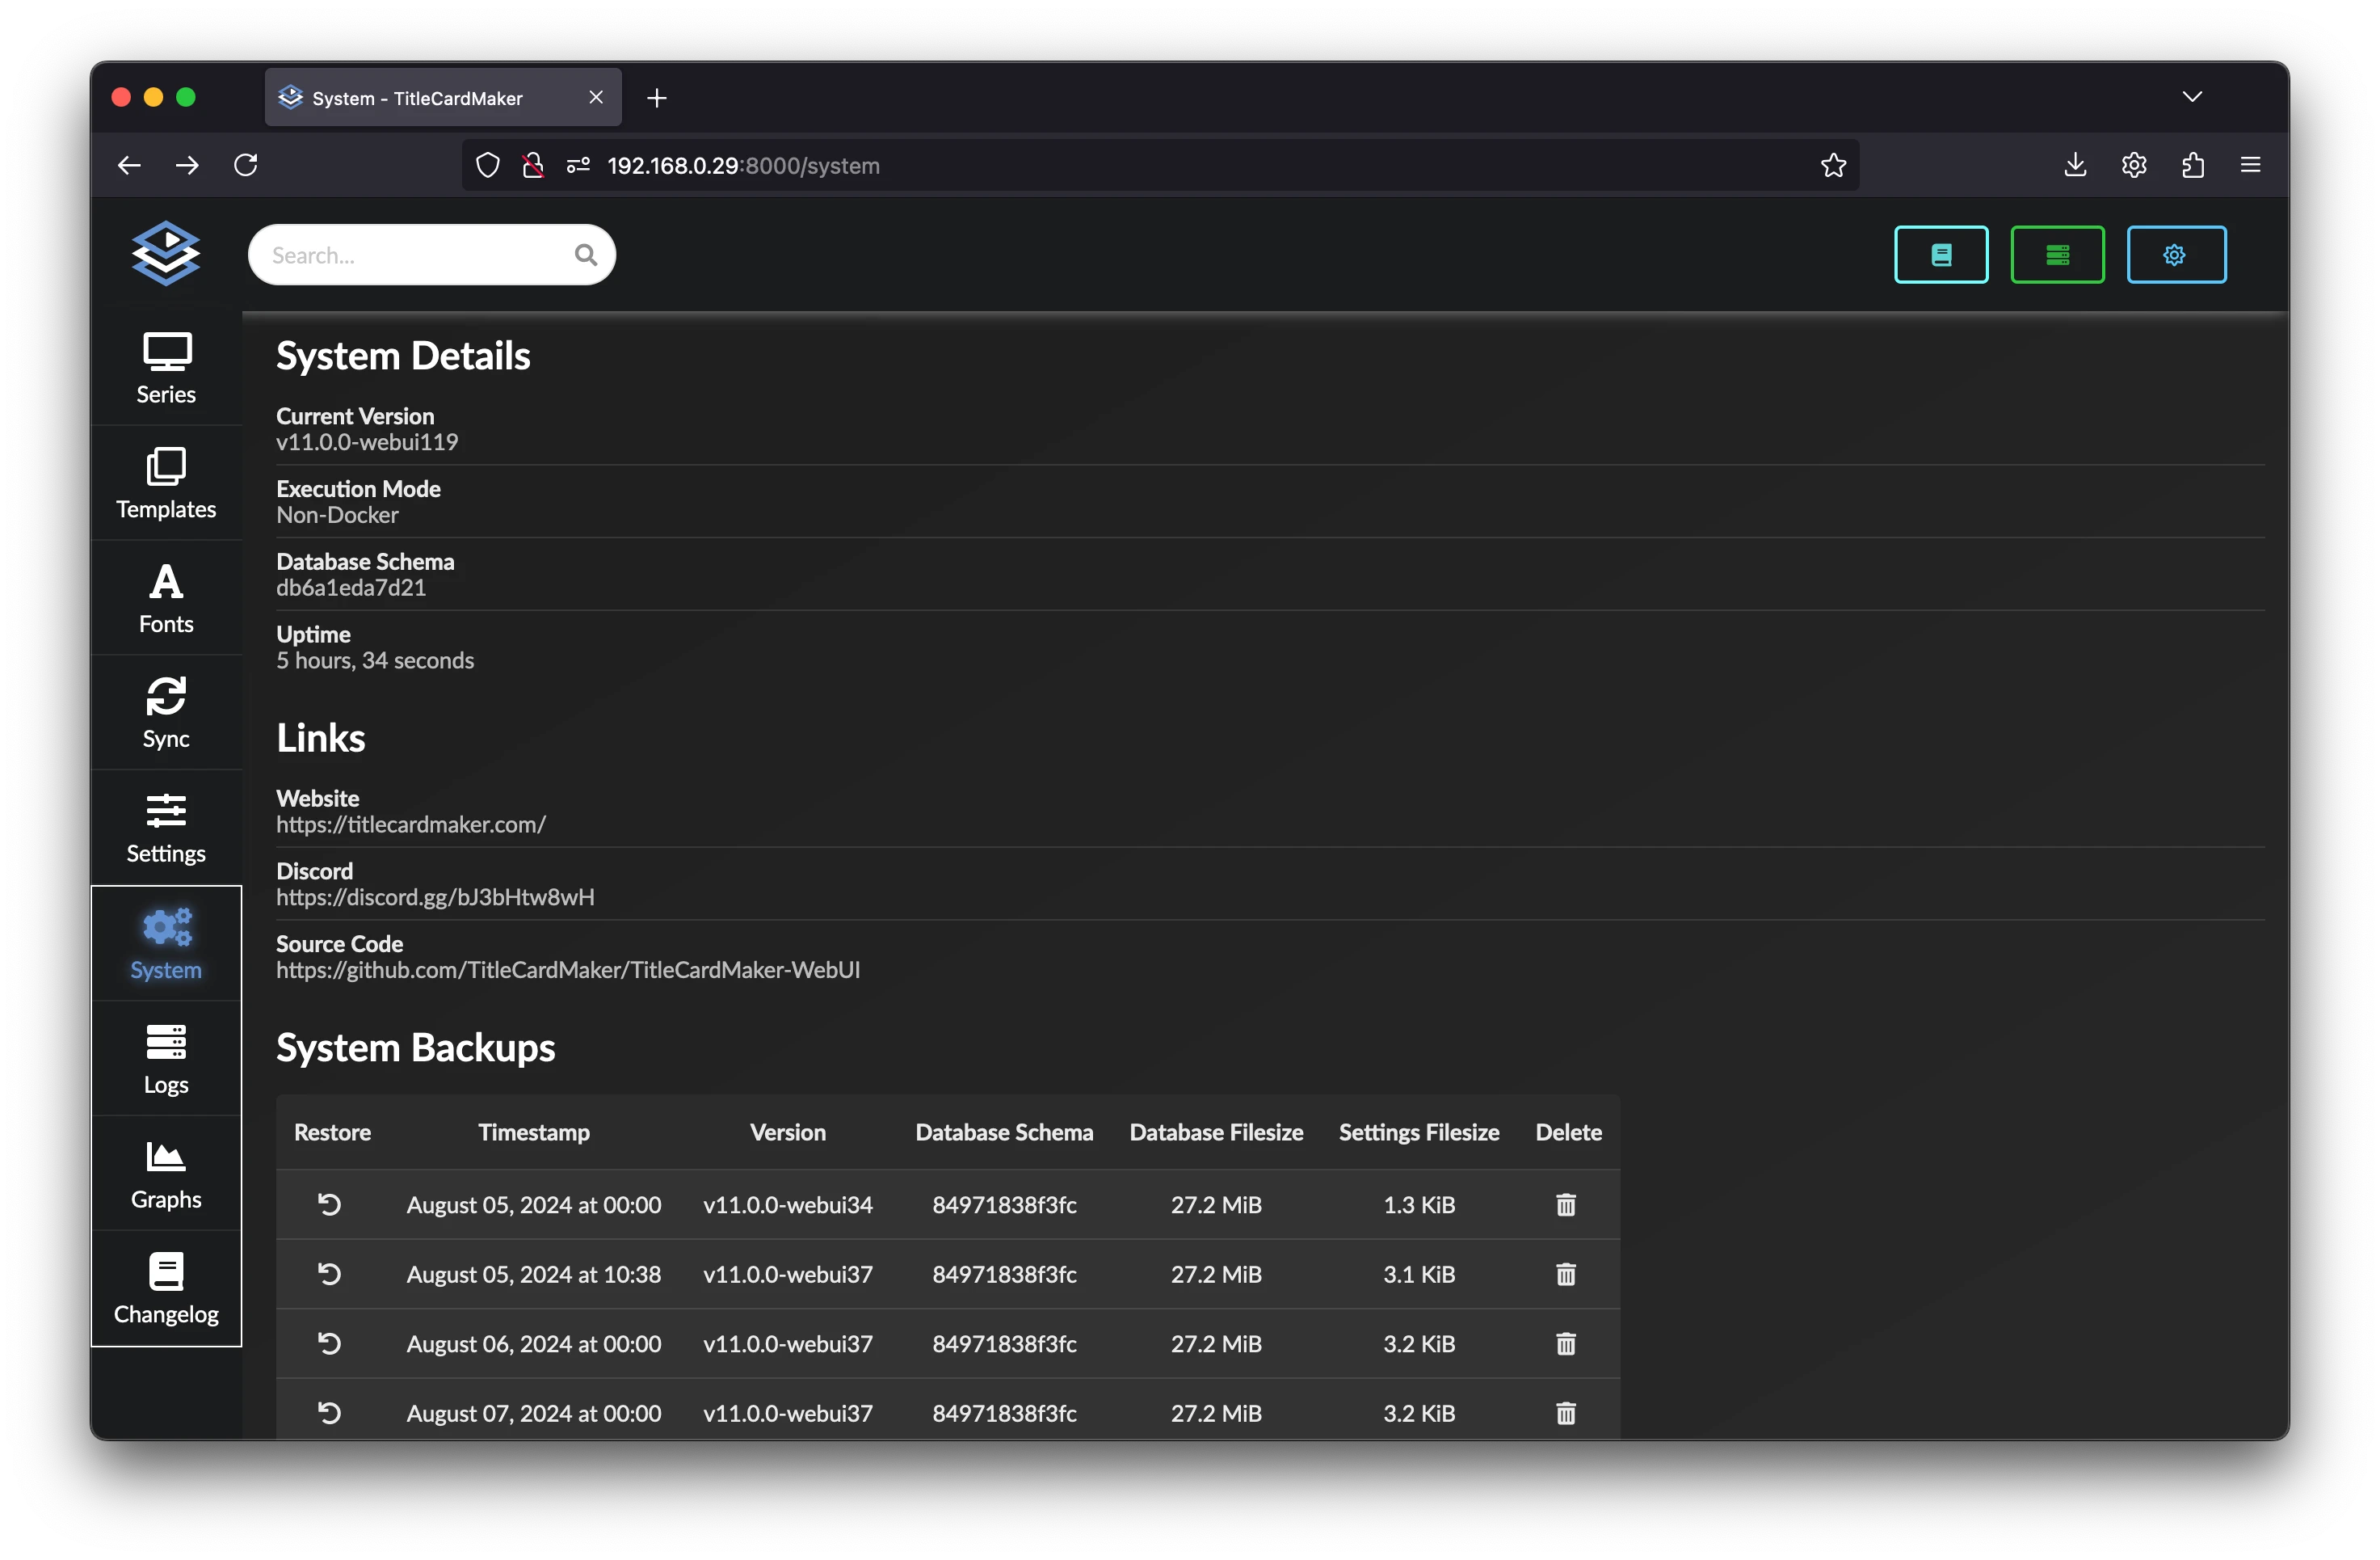Open the Discord server link
The width and height of the screenshot is (2380, 1560).
click(x=435, y=896)
